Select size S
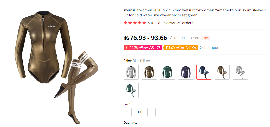The height and width of the screenshot is (127, 270). 127,112
